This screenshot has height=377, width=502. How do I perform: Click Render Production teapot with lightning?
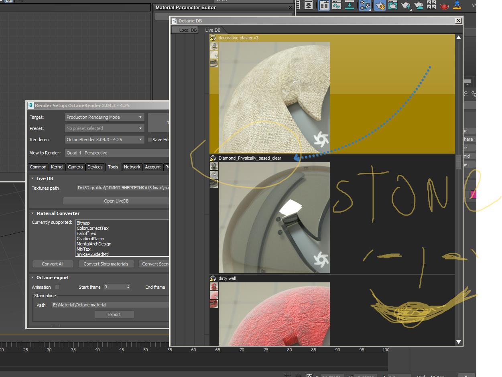coord(406,5)
